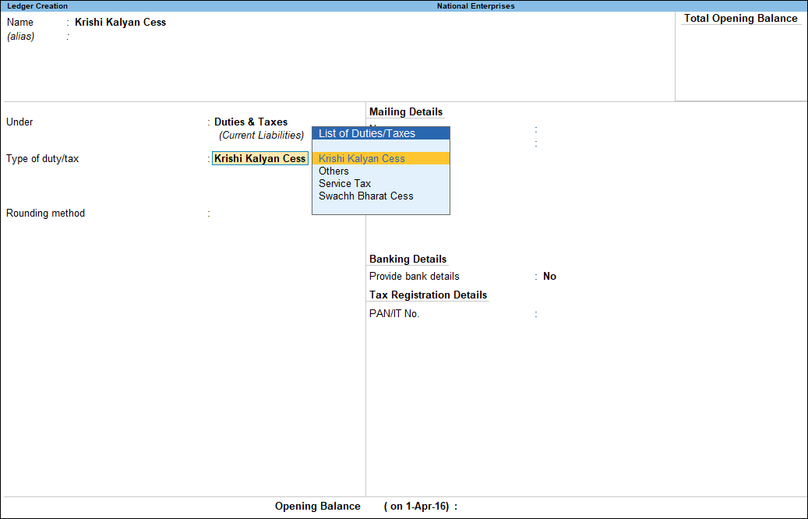Click the Type of duty/tax label

(x=42, y=159)
